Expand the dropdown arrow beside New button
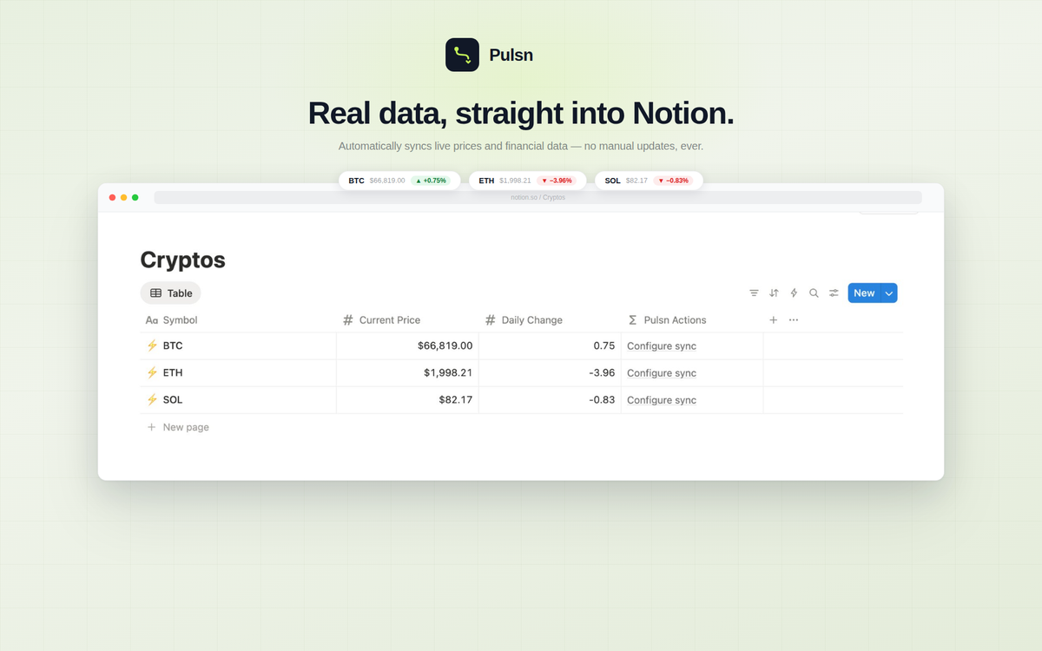1042x651 pixels. pyautogui.click(x=888, y=293)
